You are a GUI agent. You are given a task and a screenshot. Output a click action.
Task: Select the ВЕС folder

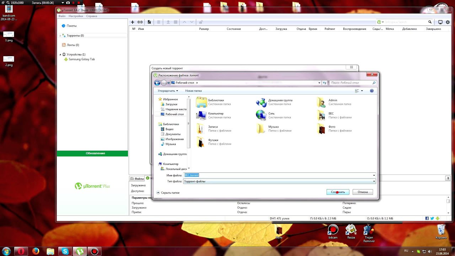tap(334, 115)
